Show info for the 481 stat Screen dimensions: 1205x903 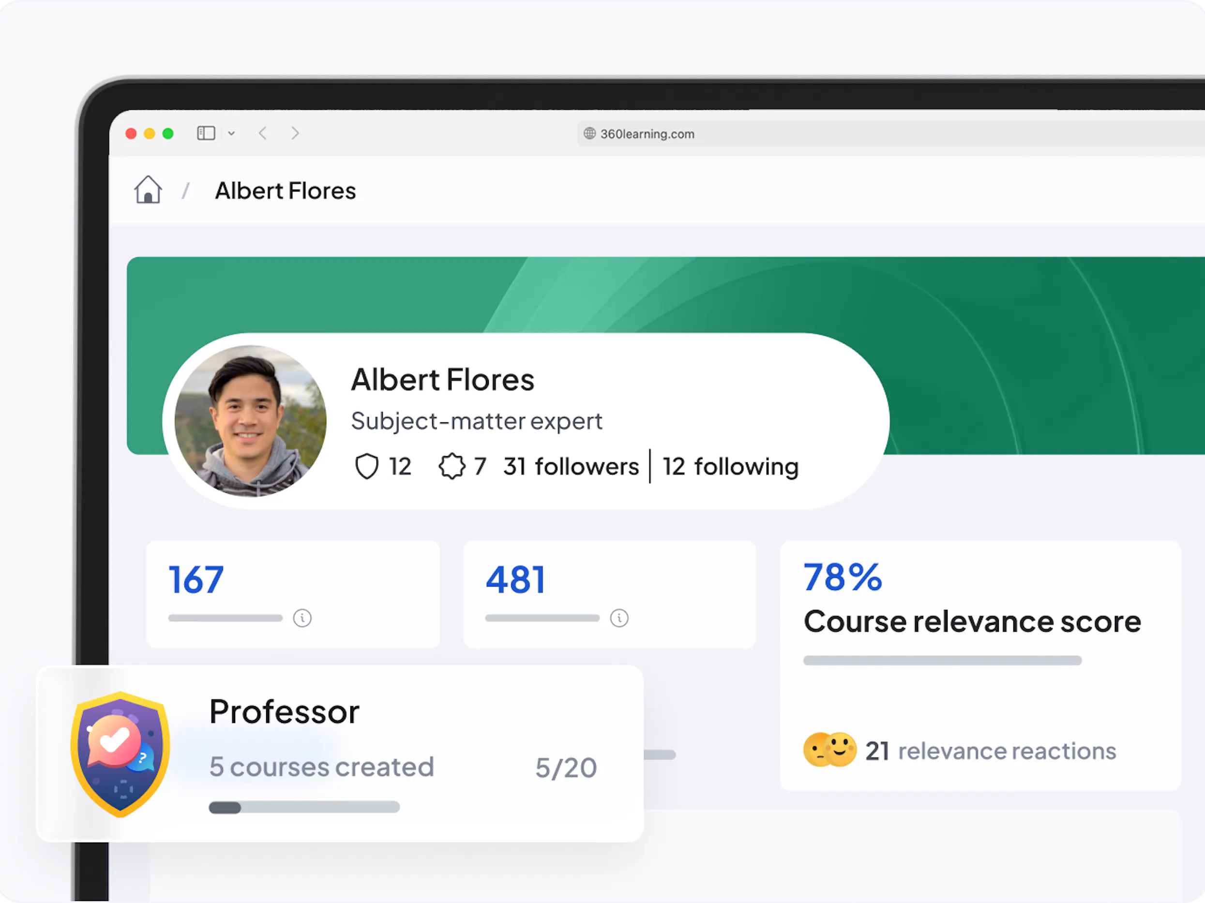619,618
